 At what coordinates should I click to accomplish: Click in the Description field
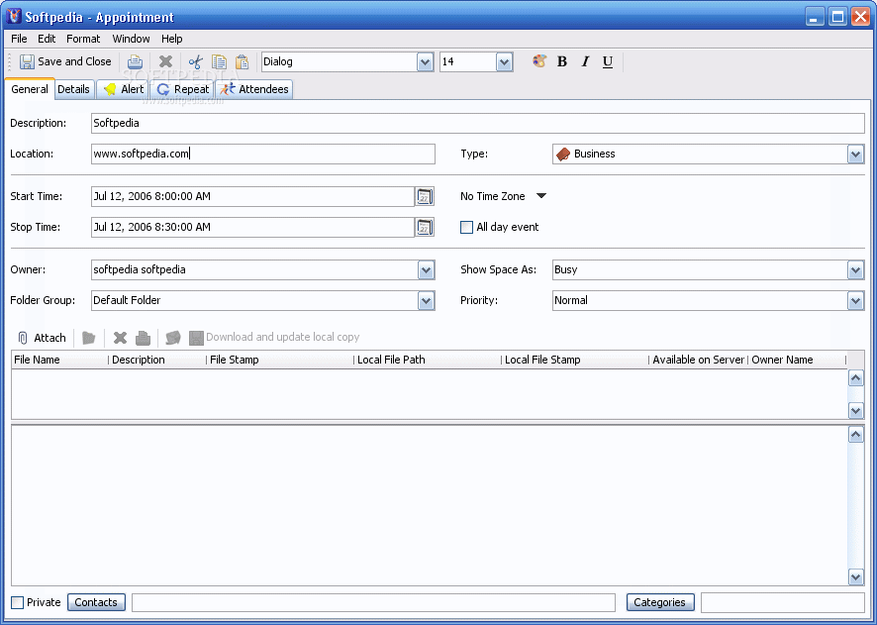(x=478, y=123)
